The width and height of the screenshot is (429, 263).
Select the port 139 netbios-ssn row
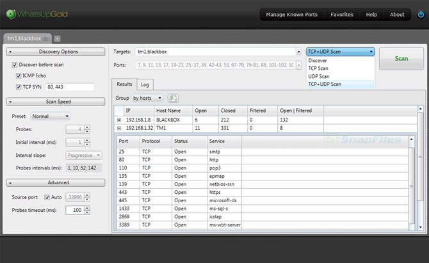pos(263,184)
